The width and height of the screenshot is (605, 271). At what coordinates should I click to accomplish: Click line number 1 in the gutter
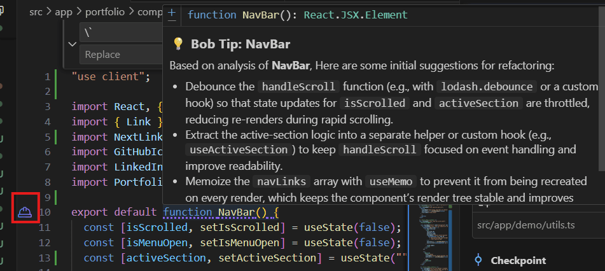pyautogui.click(x=48, y=76)
